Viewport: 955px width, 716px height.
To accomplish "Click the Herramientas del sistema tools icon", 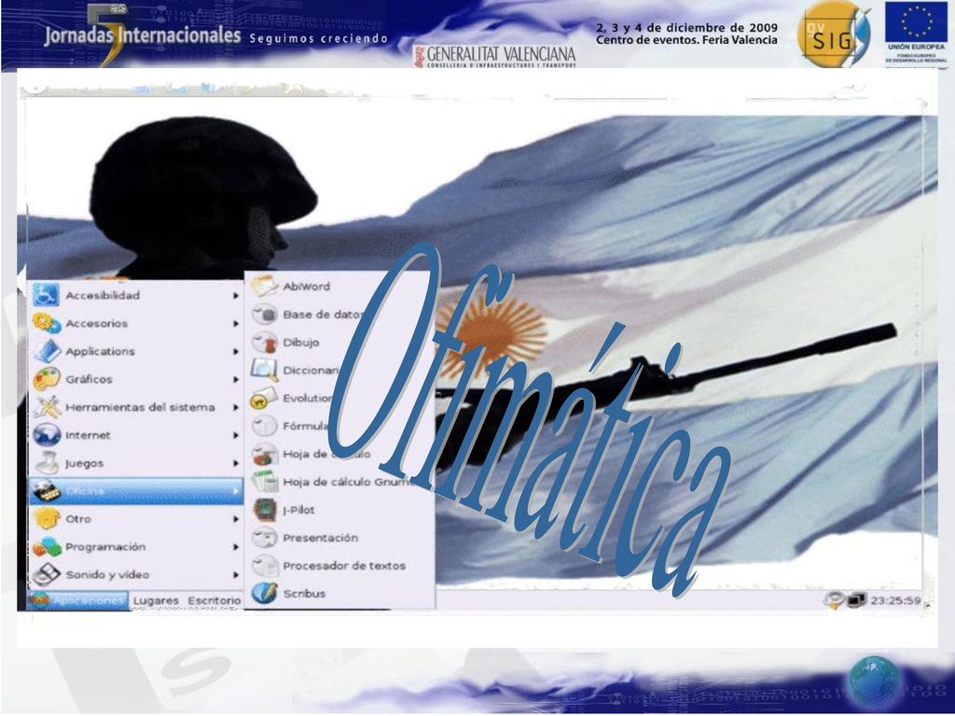I will 47,407.
